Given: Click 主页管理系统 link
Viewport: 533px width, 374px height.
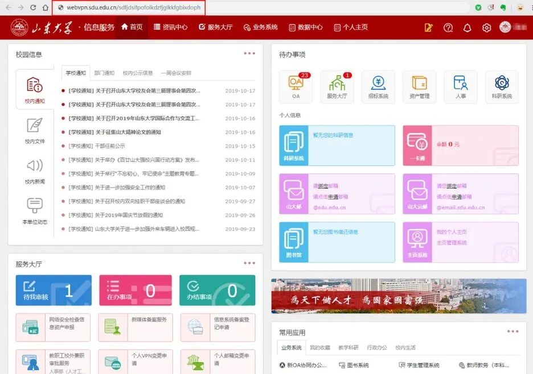Looking at the screenshot, I should coord(452,243).
